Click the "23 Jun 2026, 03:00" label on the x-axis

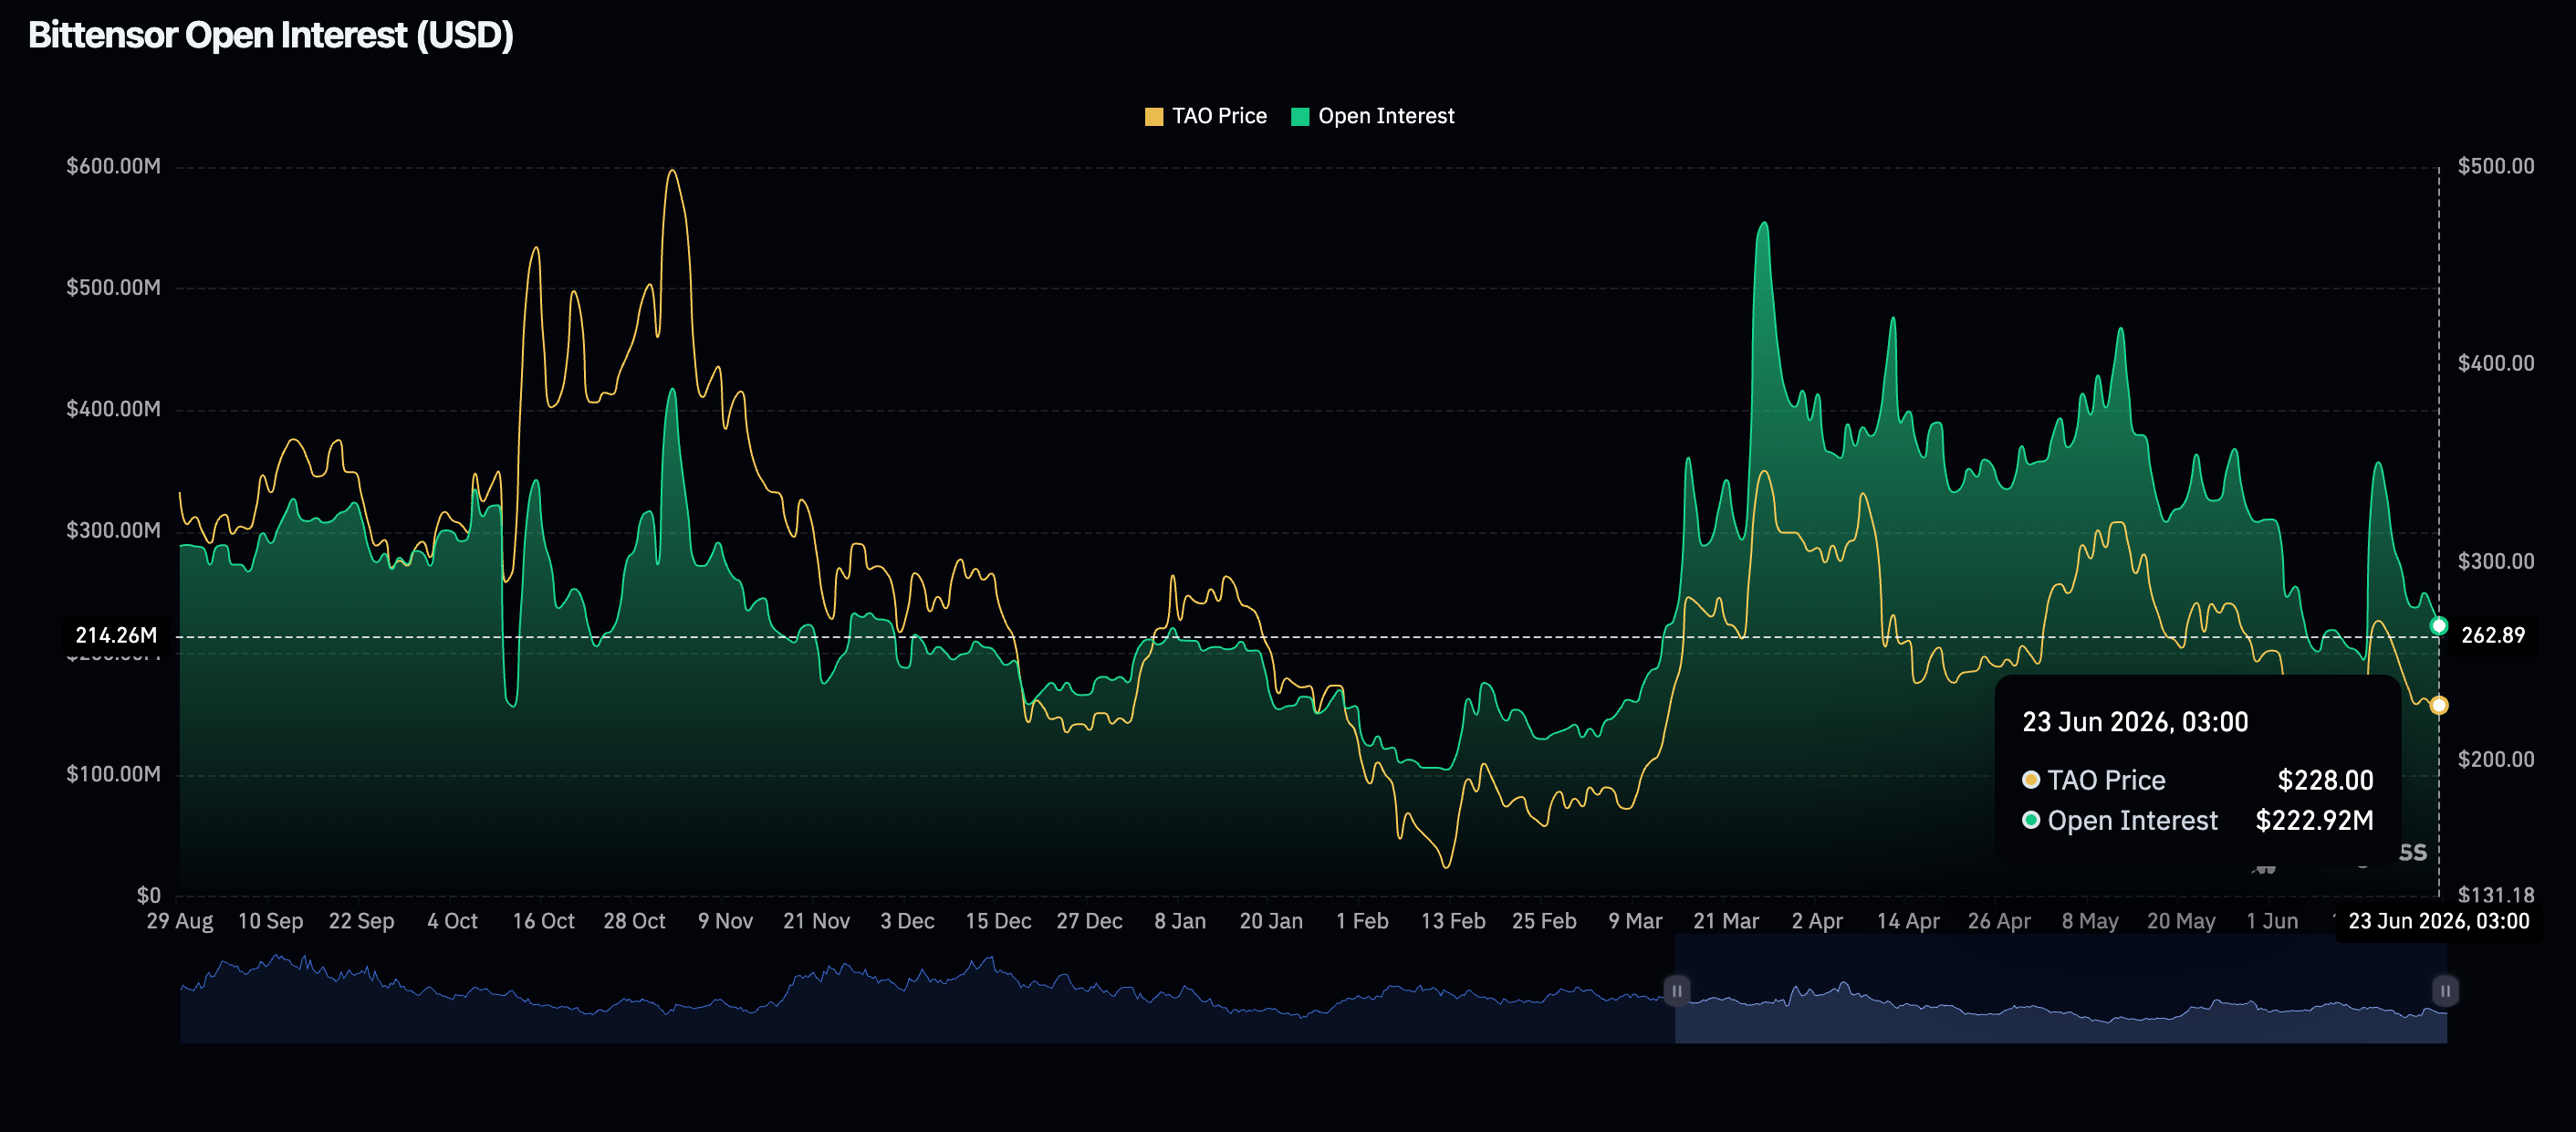click(x=2438, y=921)
